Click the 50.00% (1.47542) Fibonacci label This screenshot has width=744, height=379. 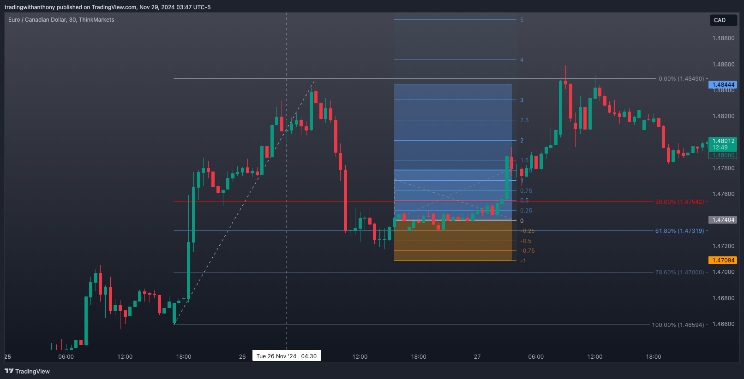(x=680, y=202)
